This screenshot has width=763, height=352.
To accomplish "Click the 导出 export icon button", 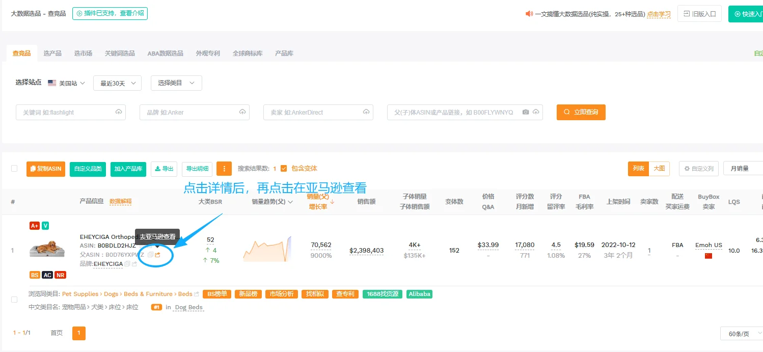I will pyautogui.click(x=163, y=168).
